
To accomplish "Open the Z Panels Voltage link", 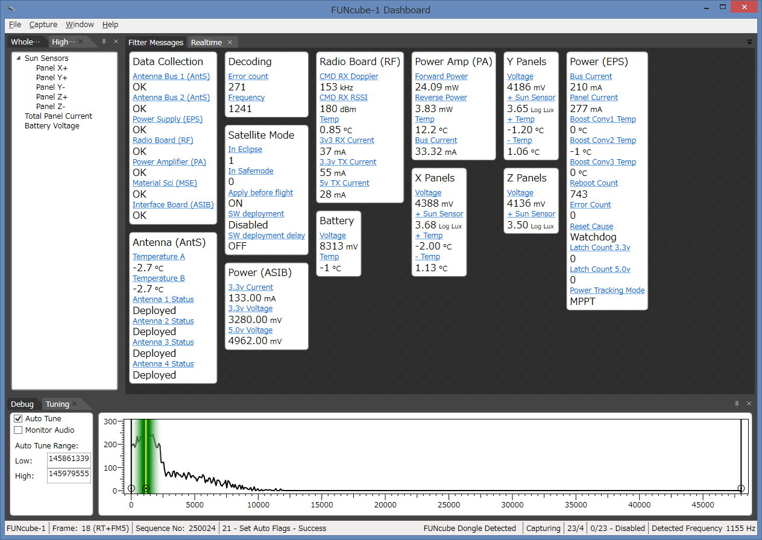I will coord(520,193).
